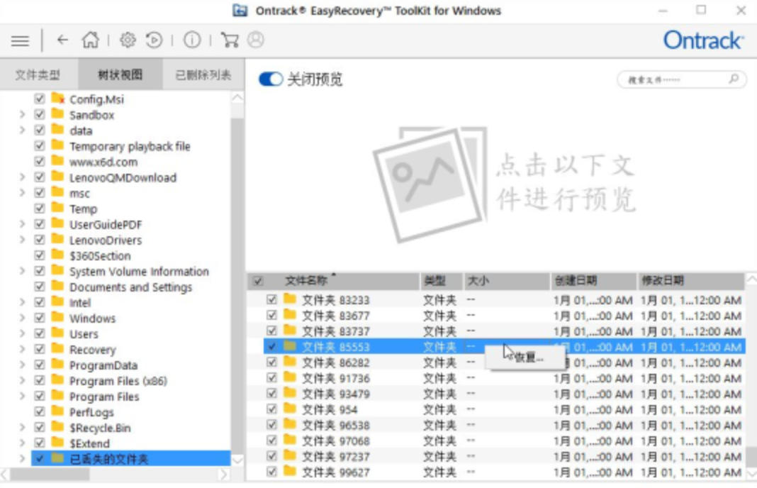757x488 pixels.
Task: Expand the LenovoQMDownload node
Action: (x=22, y=177)
